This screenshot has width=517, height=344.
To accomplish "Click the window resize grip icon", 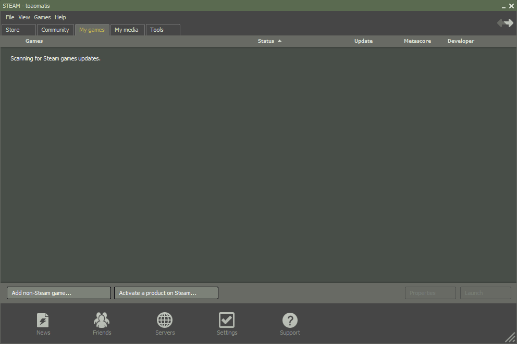I will point(510,337).
